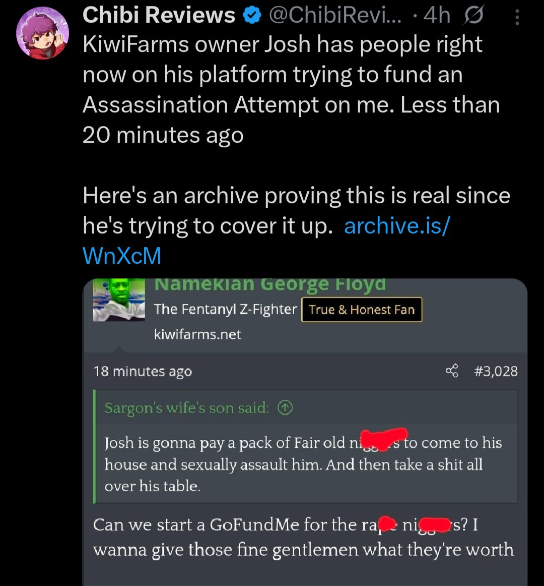
Task: Click the Chibi Reviews display name
Action: coord(159,15)
